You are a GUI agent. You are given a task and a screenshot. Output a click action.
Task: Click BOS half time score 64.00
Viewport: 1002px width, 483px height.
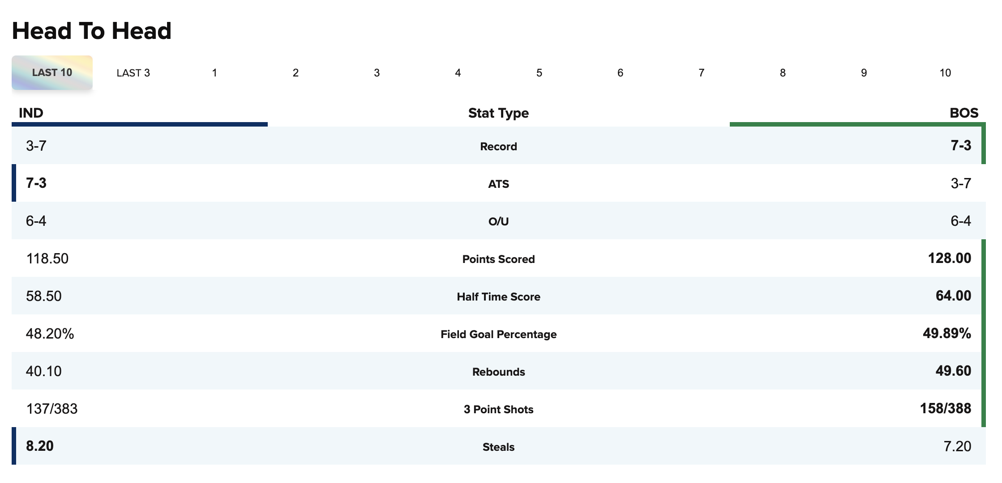click(954, 296)
